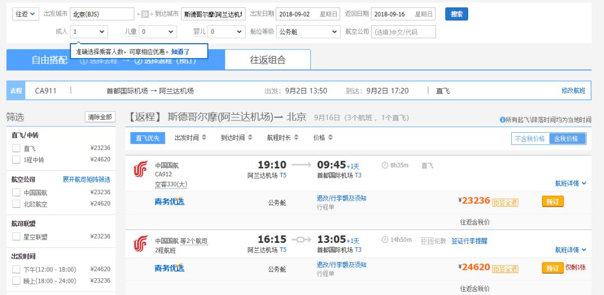Expand 航班详情 for the 16:15 flight
The image size is (604, 295).
[x=570, y=250]
